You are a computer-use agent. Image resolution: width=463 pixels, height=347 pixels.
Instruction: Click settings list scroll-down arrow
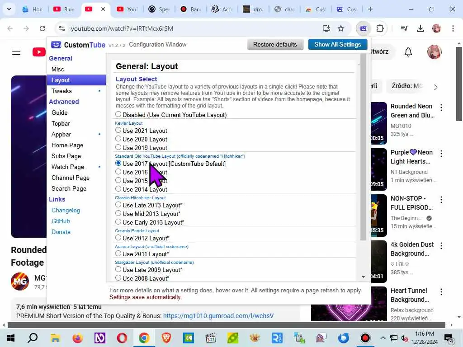pyautogui.click(x=363, y=277)
